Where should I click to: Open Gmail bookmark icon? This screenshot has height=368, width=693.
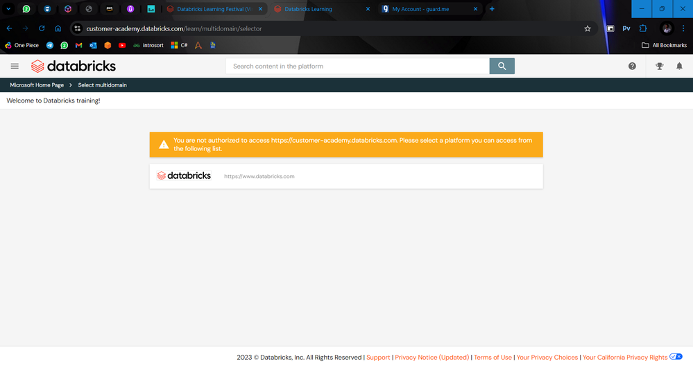tap(78, 45)
